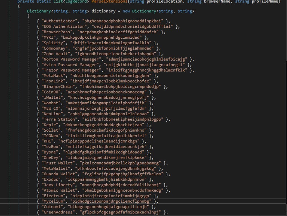Click the "Sollet" key string
This screenshot has width=287, height=216.
pyautogui.click(x=51, y=130)
